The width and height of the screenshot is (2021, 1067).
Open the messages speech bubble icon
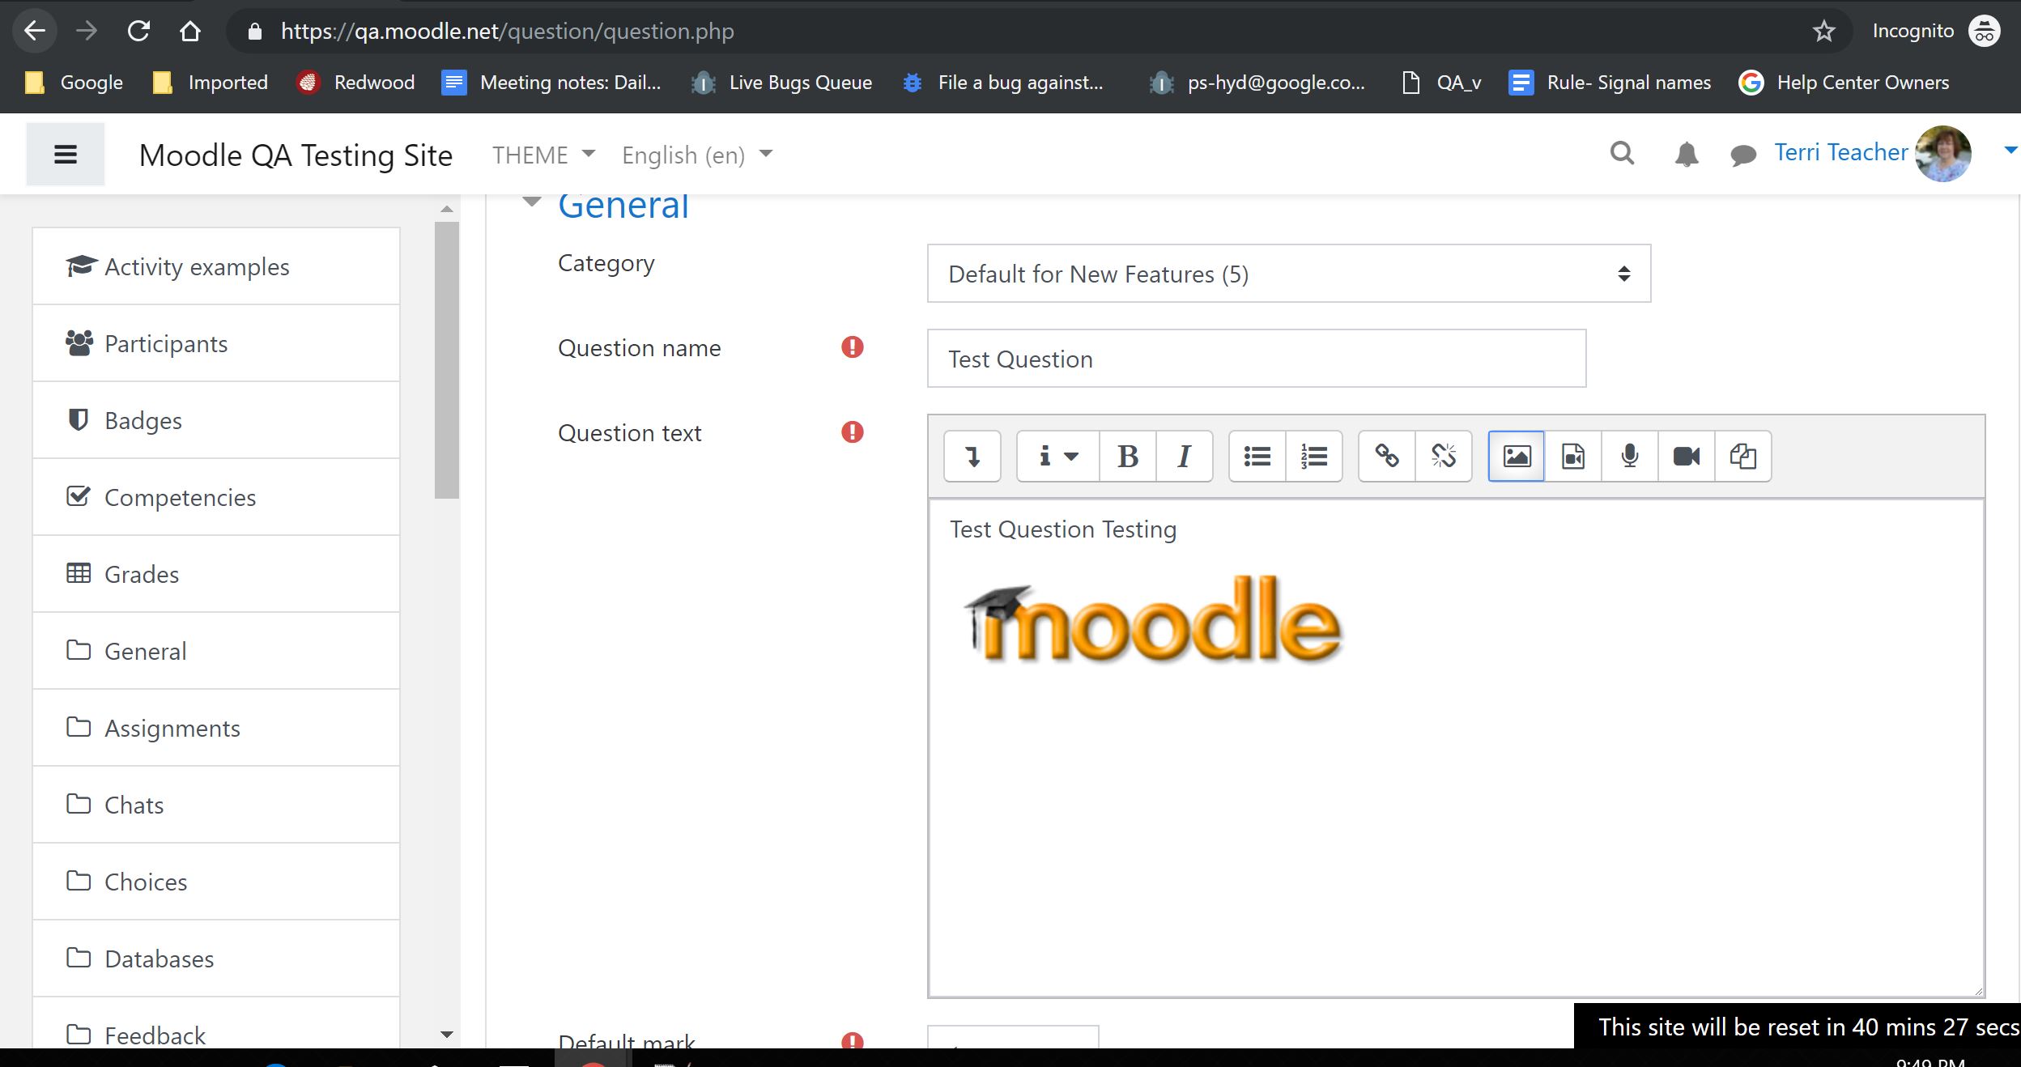pyautogui.click(x=1742, y=155)
